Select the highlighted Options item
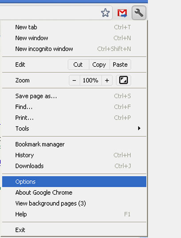The image size is (181, 238). (x=74, y=182)
